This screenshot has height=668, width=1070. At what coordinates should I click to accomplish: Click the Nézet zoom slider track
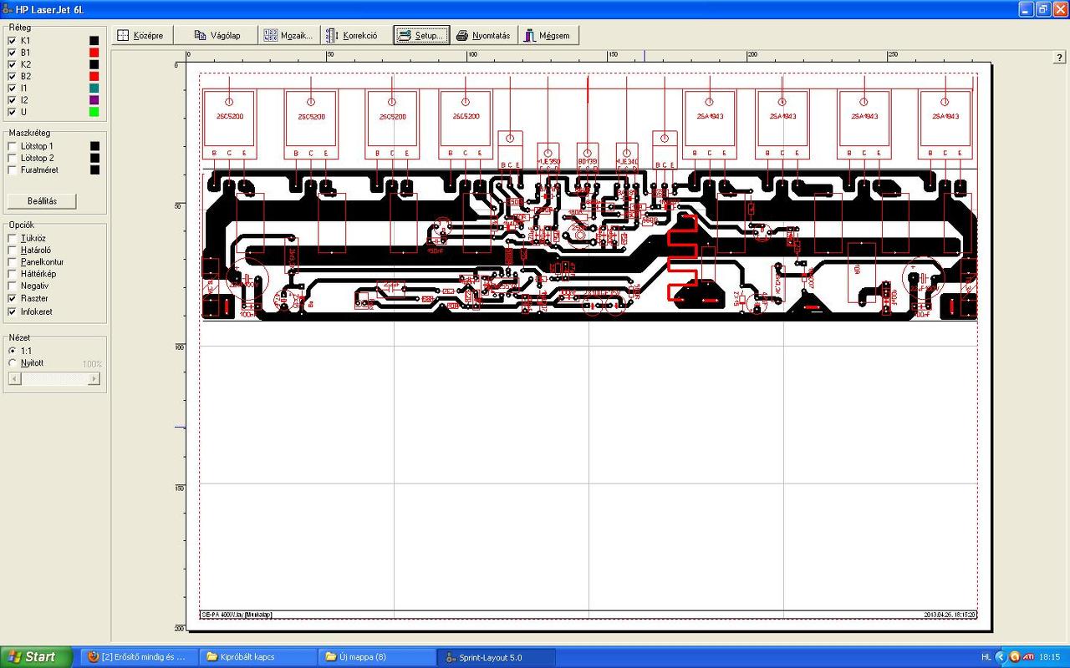pos(53,378)
